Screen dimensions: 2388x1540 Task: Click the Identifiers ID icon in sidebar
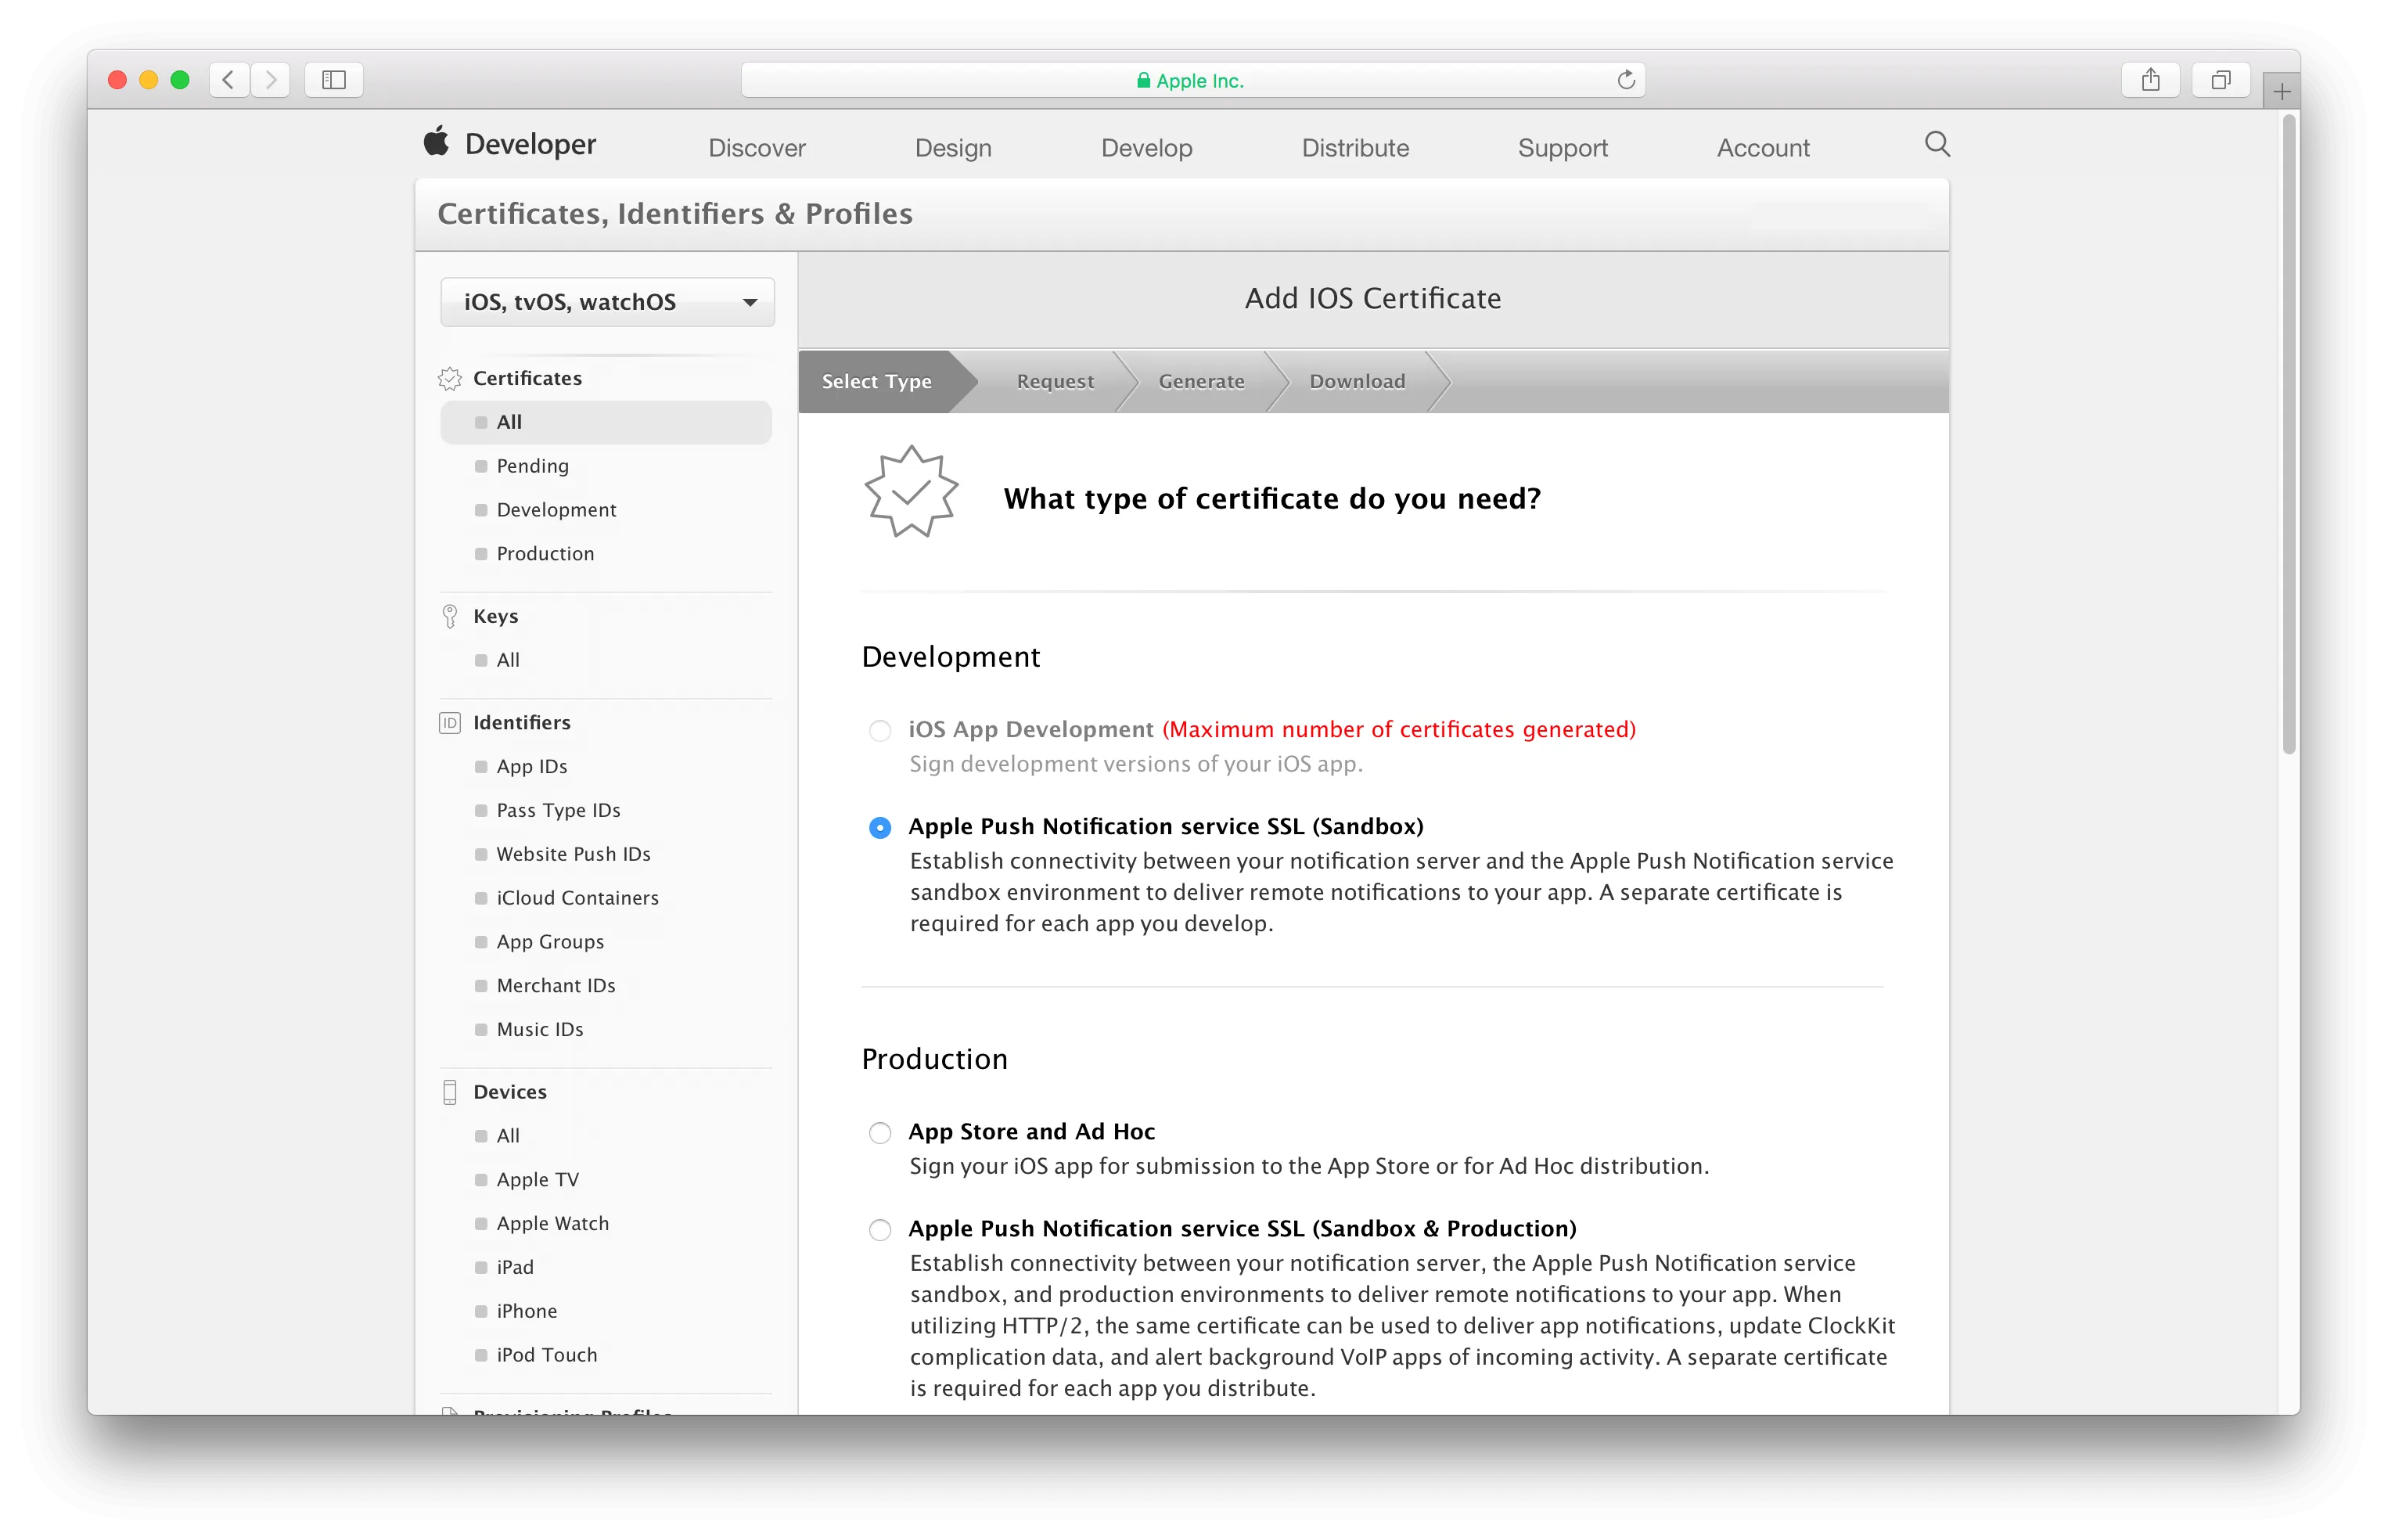pyautogui.click(x=450, y=722)
